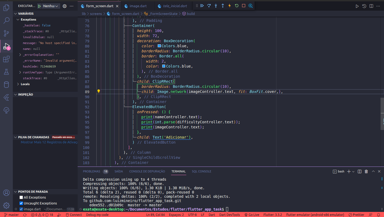
Task: Toggle the image.dart breakpoint checkbox
Action: click(21, 209)
